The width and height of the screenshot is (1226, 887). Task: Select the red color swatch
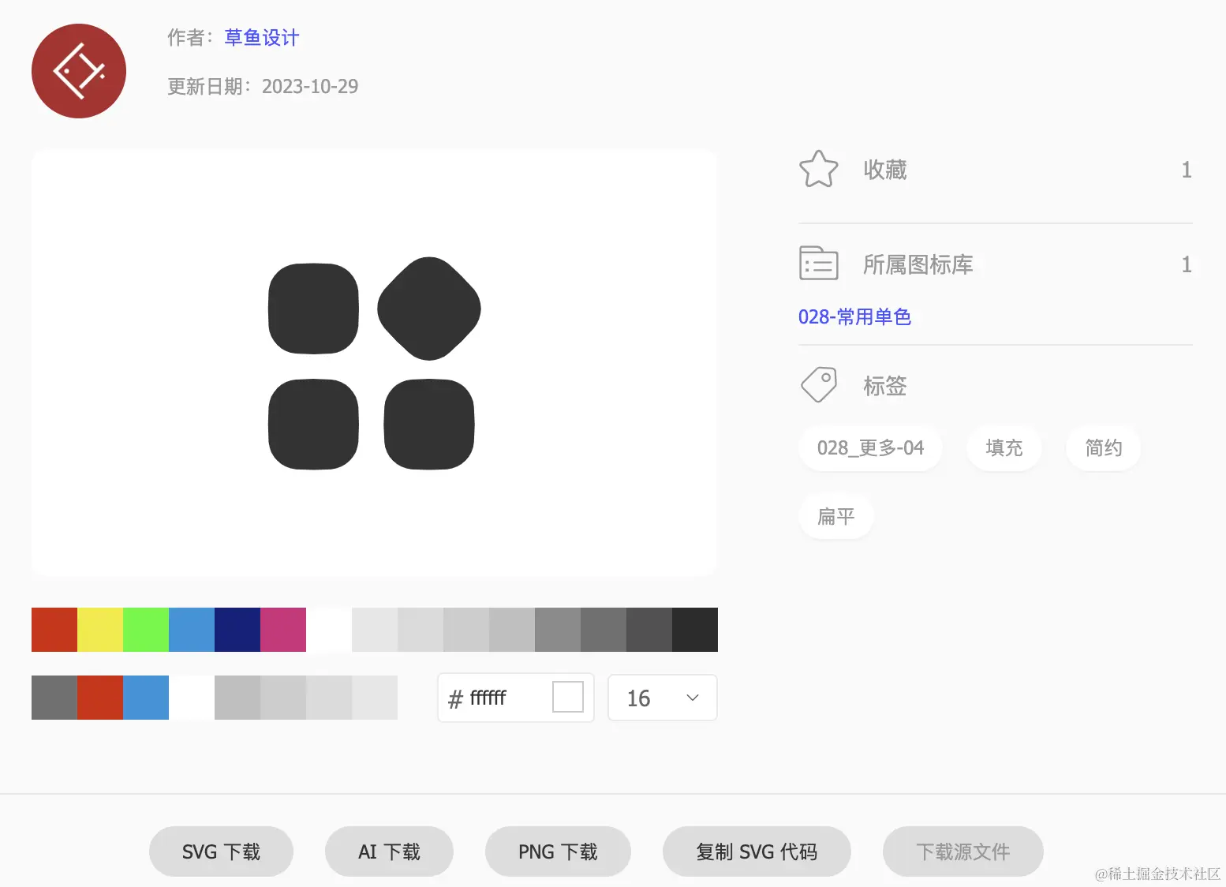[54, 629]
